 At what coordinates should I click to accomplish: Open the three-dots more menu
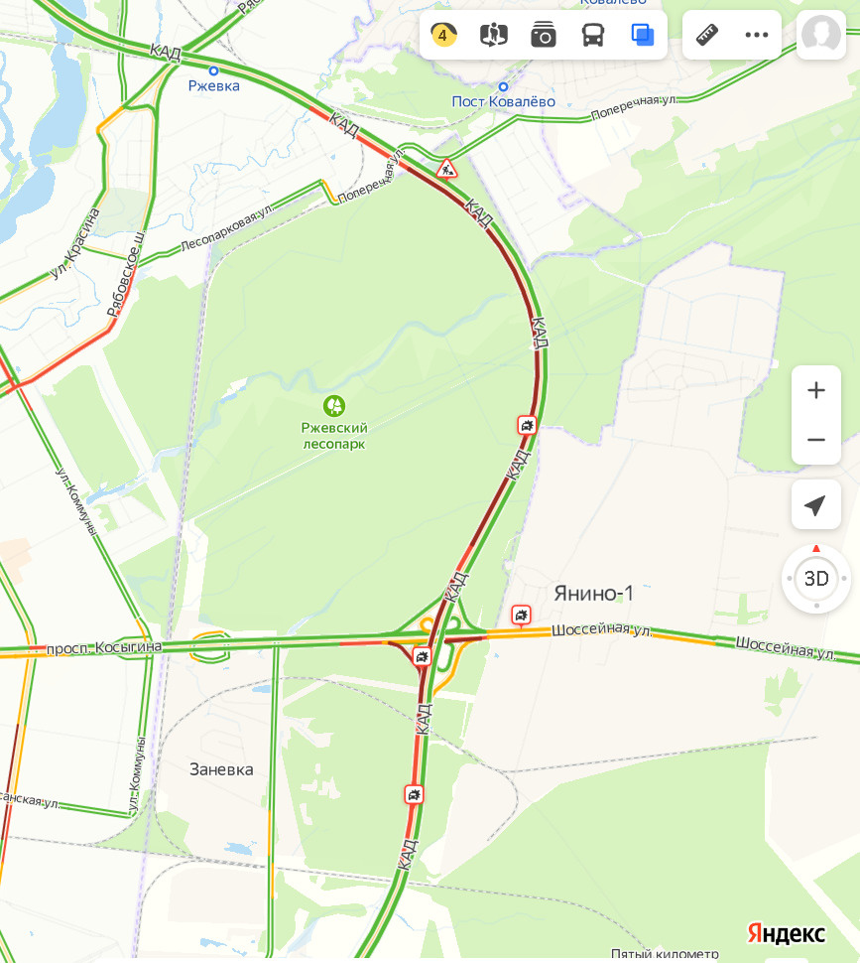pyautogui.click(x=757, y=35)
